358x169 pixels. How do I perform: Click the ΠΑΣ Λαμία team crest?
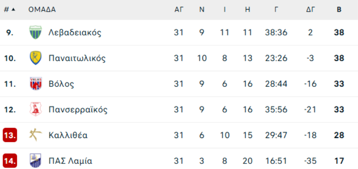point(35,161)
